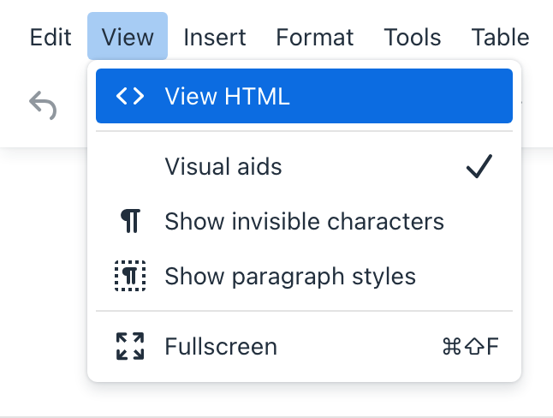The image size is (553, 418).
Task: Turn on Show paragraph styles
Action: click(289, 277)
